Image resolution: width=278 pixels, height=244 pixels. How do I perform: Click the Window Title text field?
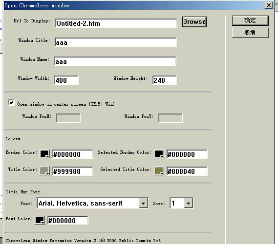click(x=116, y=42)
